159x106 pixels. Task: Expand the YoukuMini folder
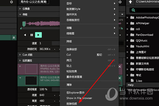coord(127,46)
